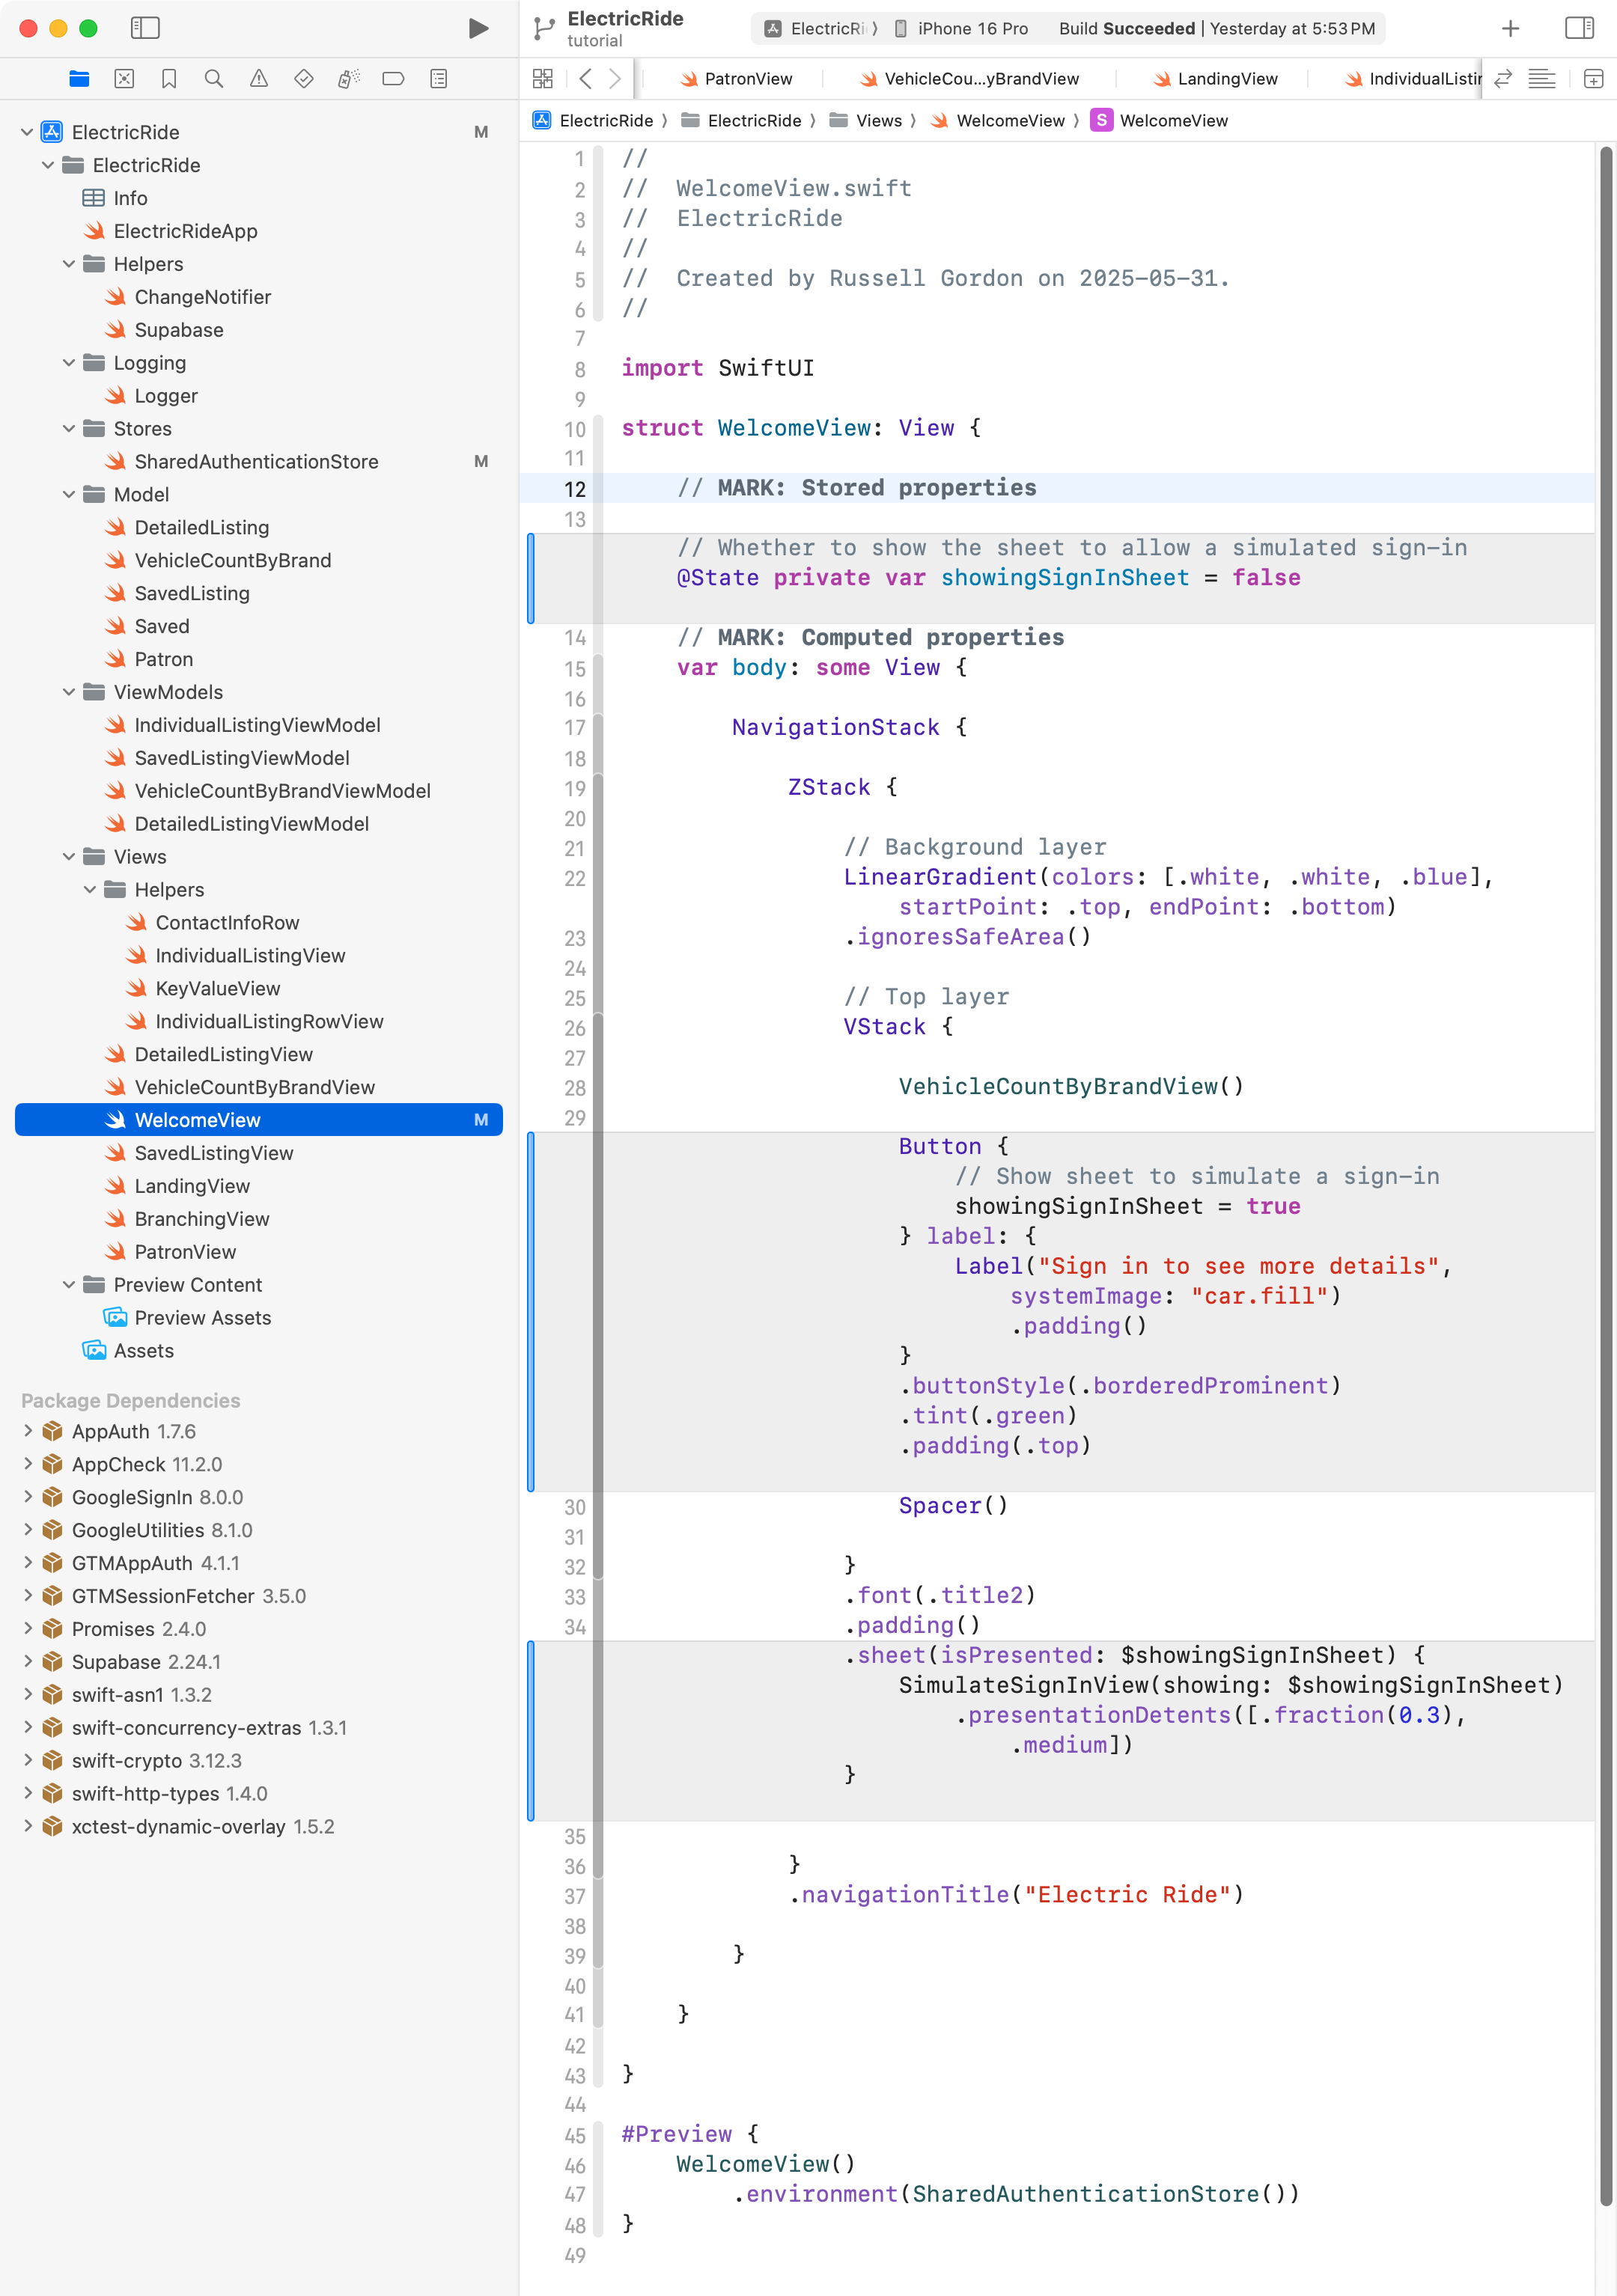Screen dimensions: 1617x2296
Task: Open the Issue navigator warning icon
Action: [258, 79]
